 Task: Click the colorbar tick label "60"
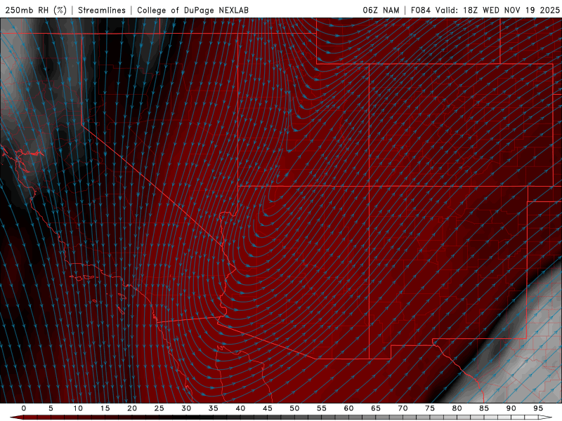[x=348, y=408]
